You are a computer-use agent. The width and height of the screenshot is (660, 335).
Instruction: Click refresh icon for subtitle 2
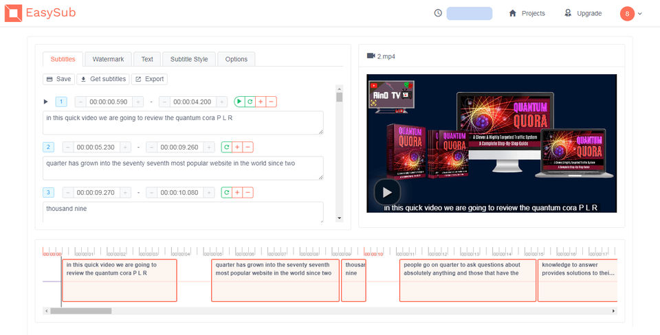click(x=226, y=147)
